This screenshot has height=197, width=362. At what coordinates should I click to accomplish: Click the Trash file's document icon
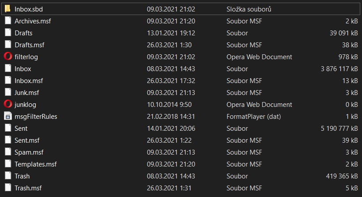8,176
